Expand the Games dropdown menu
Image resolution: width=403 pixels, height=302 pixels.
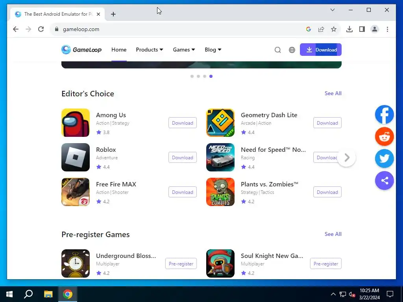[184, 50]
